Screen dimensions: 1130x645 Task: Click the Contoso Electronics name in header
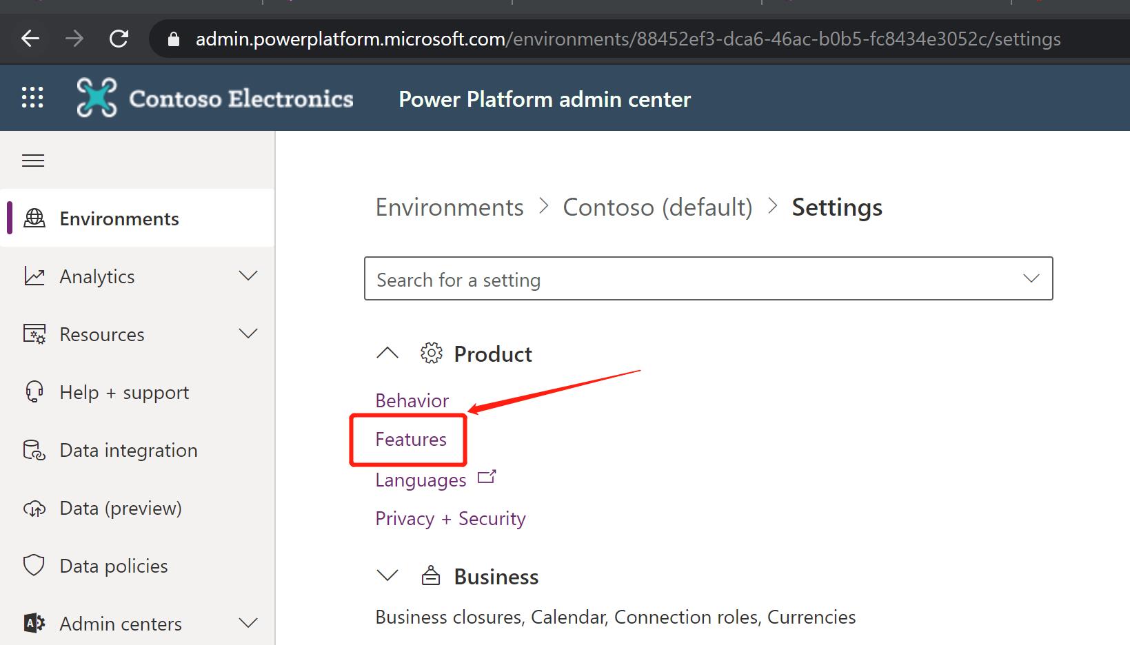(241, 99)
